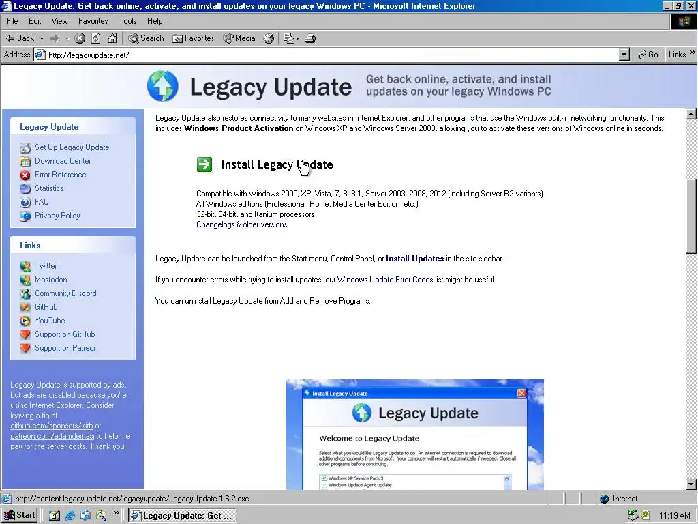Click the Refresh page icon
The image size is (698, 524).
click(x=96, y=38)
